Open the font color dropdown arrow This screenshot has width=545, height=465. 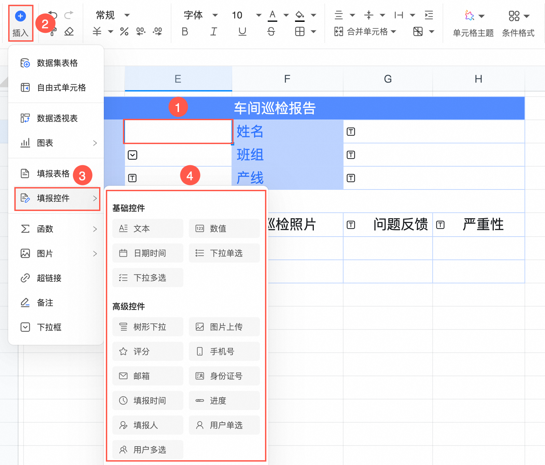[x=286, y=15]
